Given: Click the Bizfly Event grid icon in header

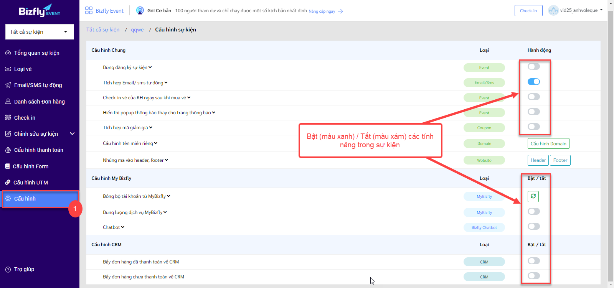Looking at the screenshot, I should coord(89,10).
